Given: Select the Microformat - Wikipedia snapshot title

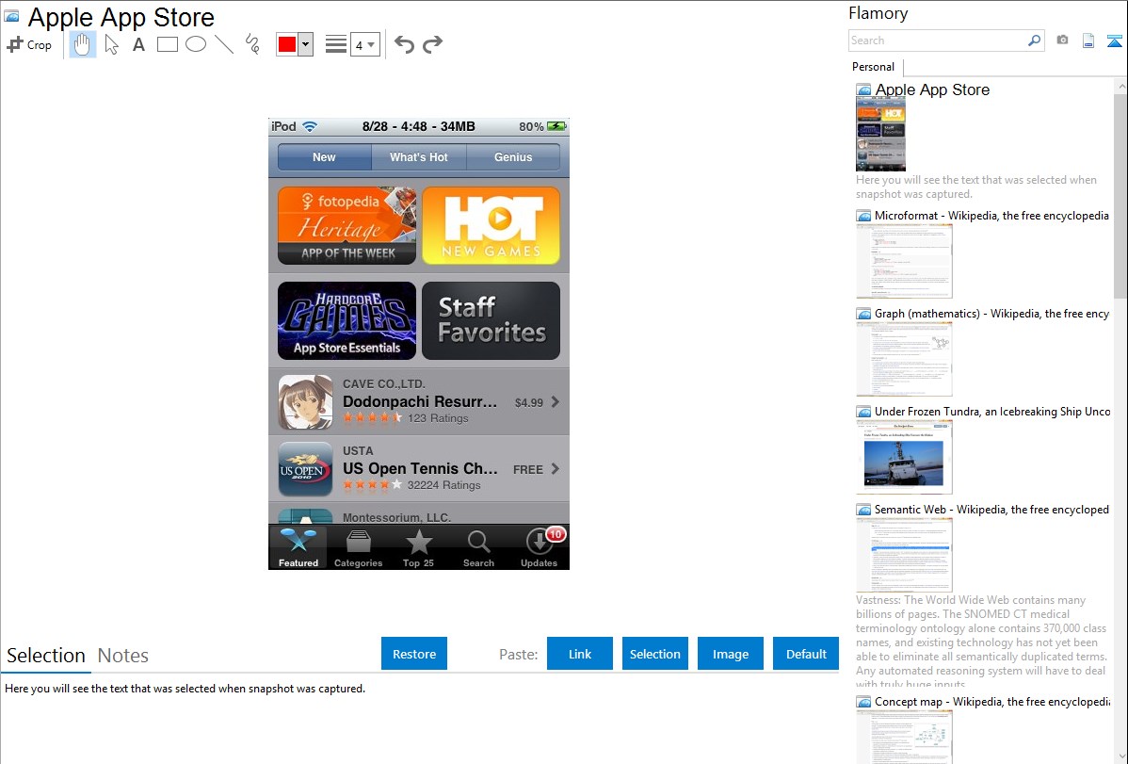Looking at the screenshot, I should tap(991, 216).
